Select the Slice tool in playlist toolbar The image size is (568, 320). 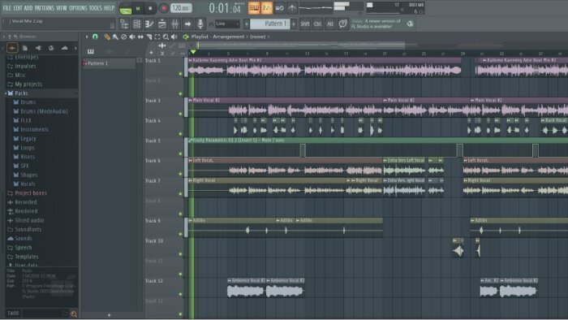point(148,37)
